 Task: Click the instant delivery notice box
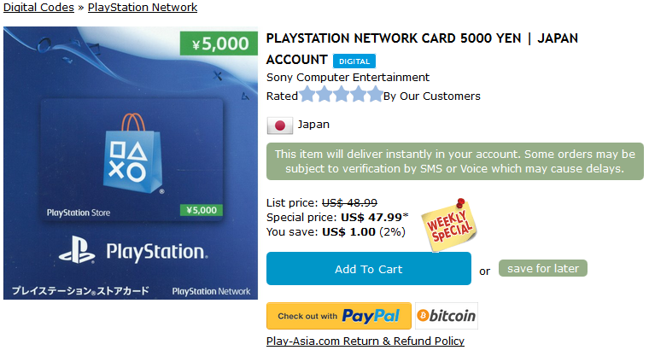[x=453, y=161]
